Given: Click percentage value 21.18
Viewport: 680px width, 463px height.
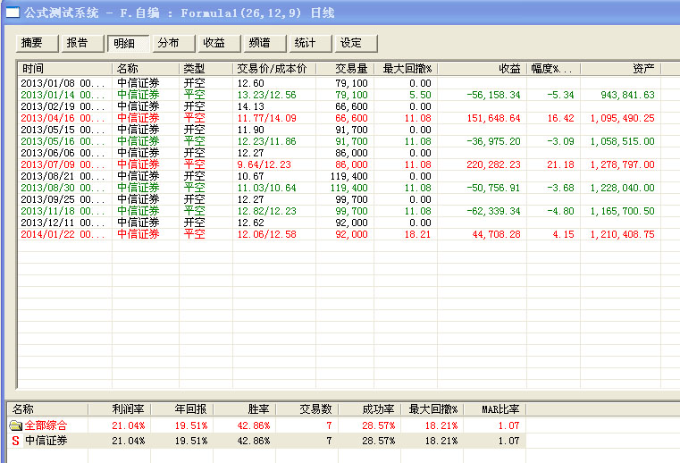Looking at the screenshot, I should click(x=560, y=164).
